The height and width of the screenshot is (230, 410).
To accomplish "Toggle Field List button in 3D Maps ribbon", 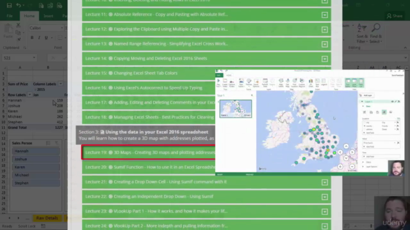I will point(361,82).
